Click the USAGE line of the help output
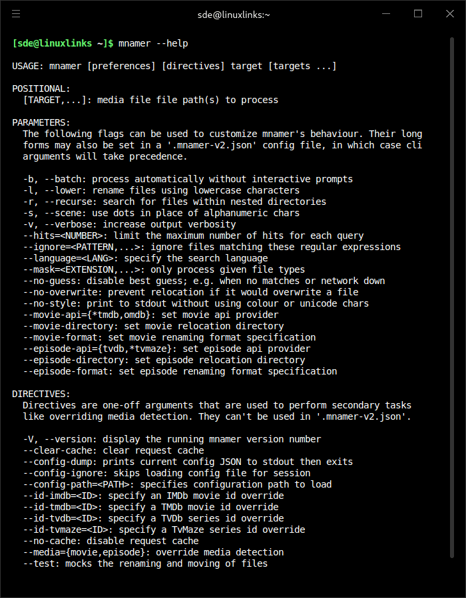The image size is (466, 598). (x=174, y=66)
